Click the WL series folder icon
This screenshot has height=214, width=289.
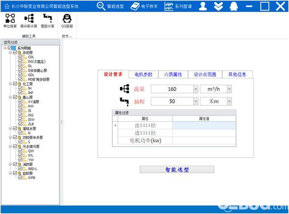(25, 155)
